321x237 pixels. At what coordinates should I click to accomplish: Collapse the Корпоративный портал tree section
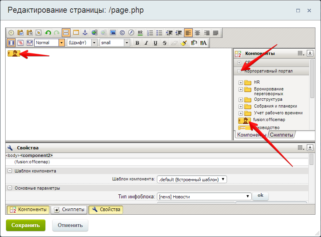[239, 71]
